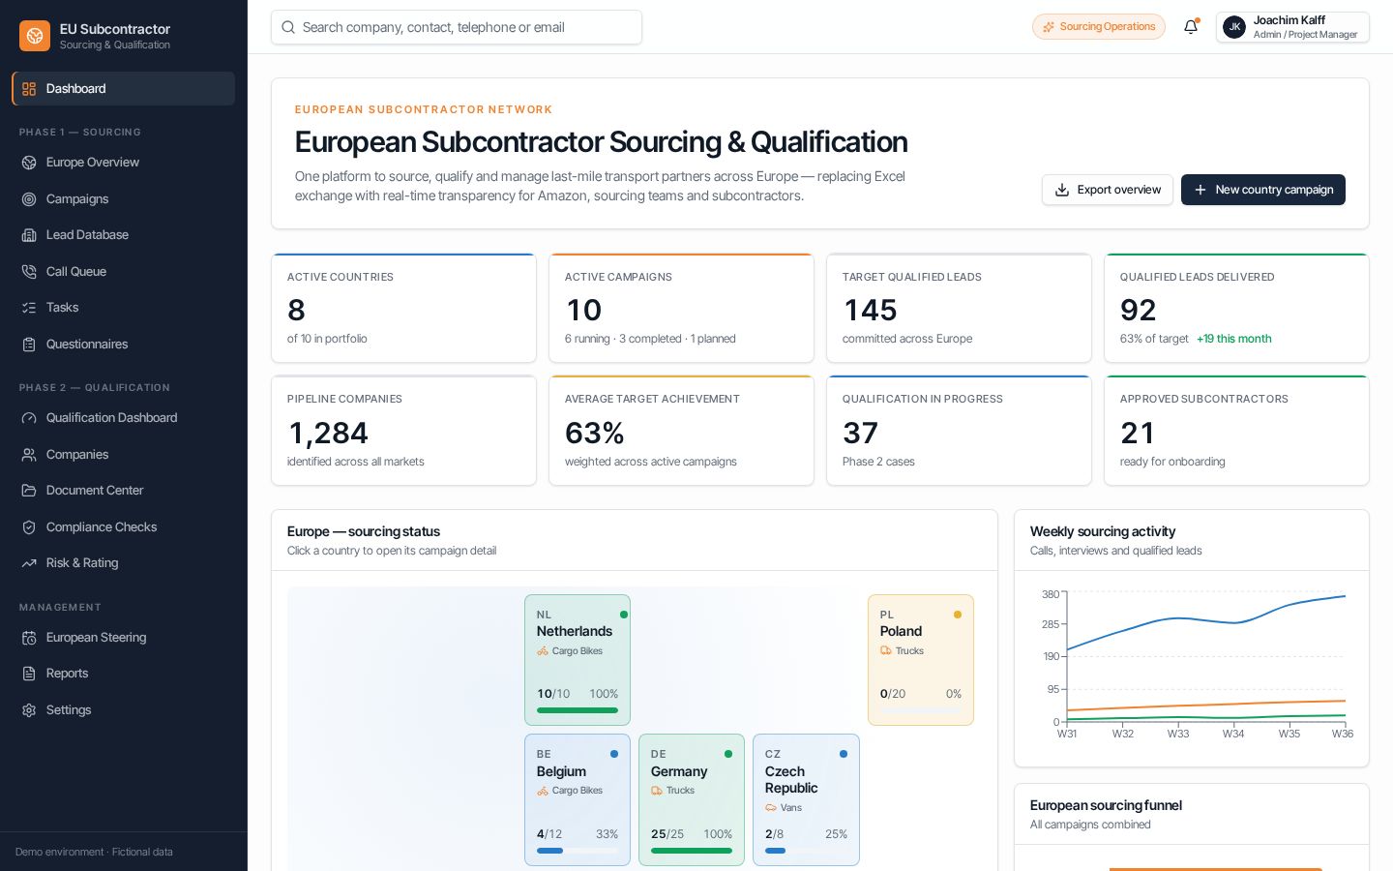This screenshot has width=1393, height=871.
Task: Click the Qualification Dashboard gauge icon
Action: [29, 418]
